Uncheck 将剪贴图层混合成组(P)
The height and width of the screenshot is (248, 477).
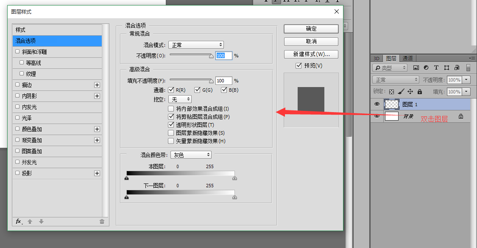pyautogui.click(x=171, y=117)
